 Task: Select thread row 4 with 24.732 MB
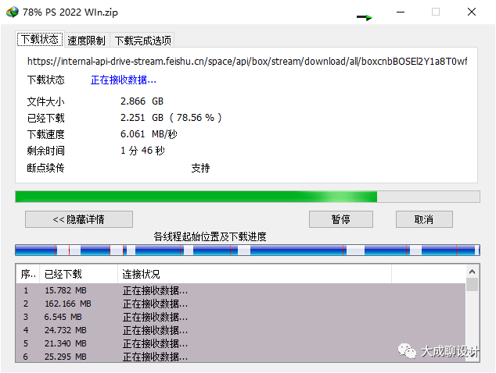(x=241, y=330)
